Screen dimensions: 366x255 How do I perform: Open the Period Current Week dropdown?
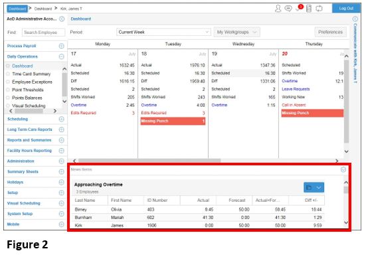pos(163,32)
